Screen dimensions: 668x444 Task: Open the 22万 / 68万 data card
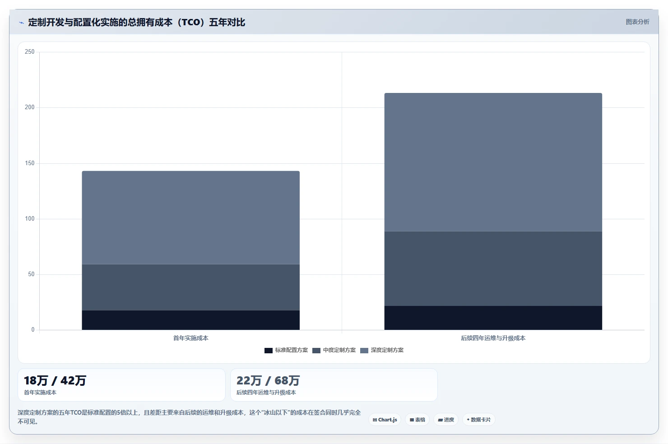[334, 385]
